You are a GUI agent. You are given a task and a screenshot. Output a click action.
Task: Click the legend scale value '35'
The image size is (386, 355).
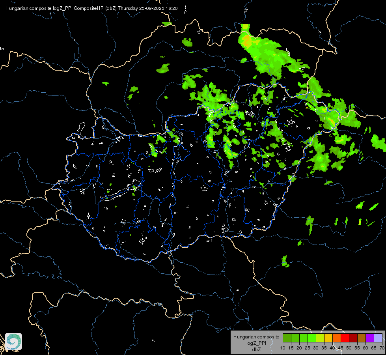324,348
